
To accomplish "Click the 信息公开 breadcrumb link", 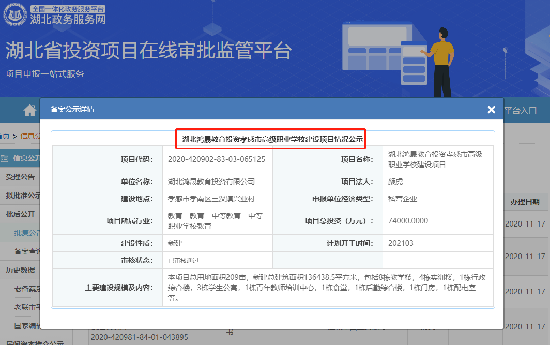I will point(30,136).
